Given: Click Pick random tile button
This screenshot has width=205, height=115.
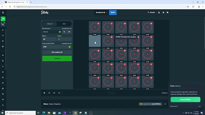Looking at the screenshot, I should click(x=57, y=52).
